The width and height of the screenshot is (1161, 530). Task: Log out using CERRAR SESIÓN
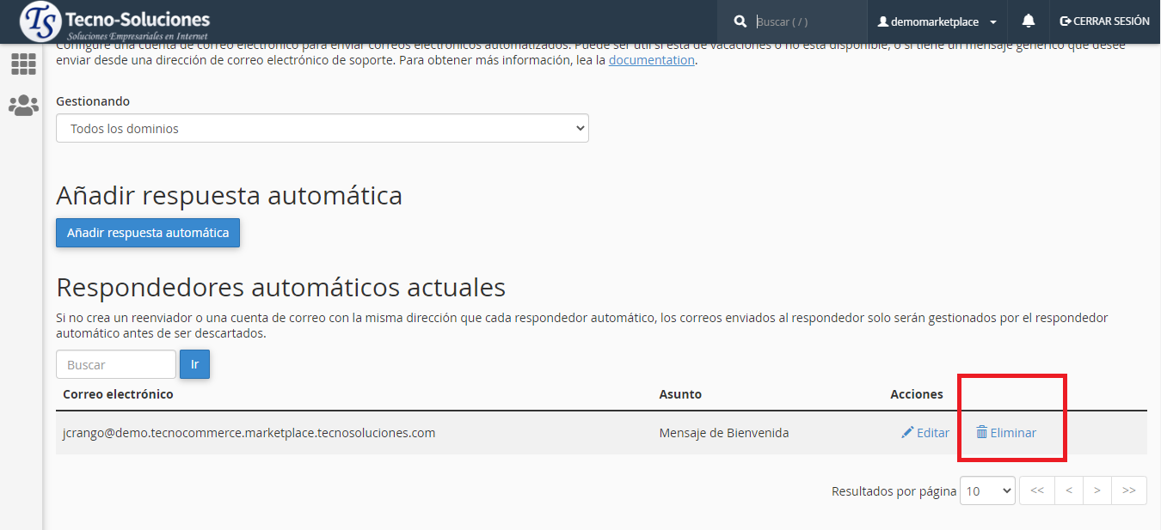coord(1104,21)
